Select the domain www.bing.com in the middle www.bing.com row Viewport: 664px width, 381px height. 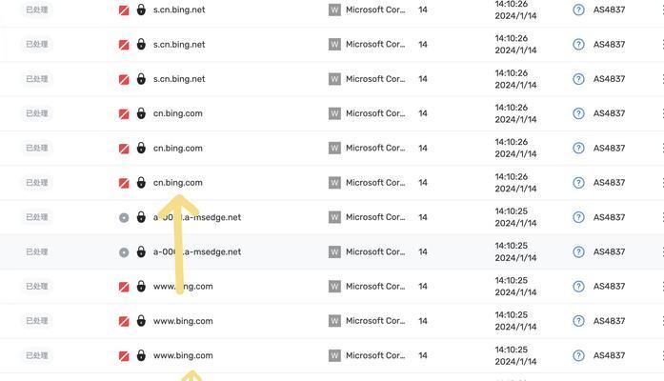(x=183, y=321)
